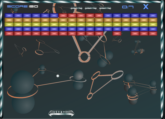165x119 pixels.
Task: Click the 0:7 timer display
Action: tap(128, 7)
